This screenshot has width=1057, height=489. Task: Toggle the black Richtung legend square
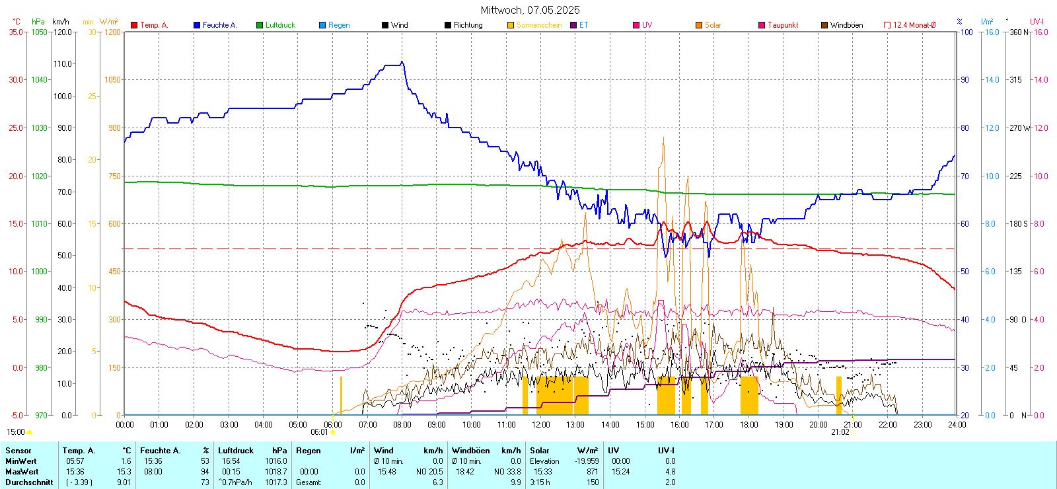(448, 25)
